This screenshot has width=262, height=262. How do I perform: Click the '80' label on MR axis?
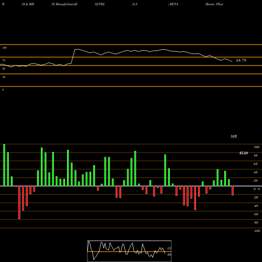256,156
